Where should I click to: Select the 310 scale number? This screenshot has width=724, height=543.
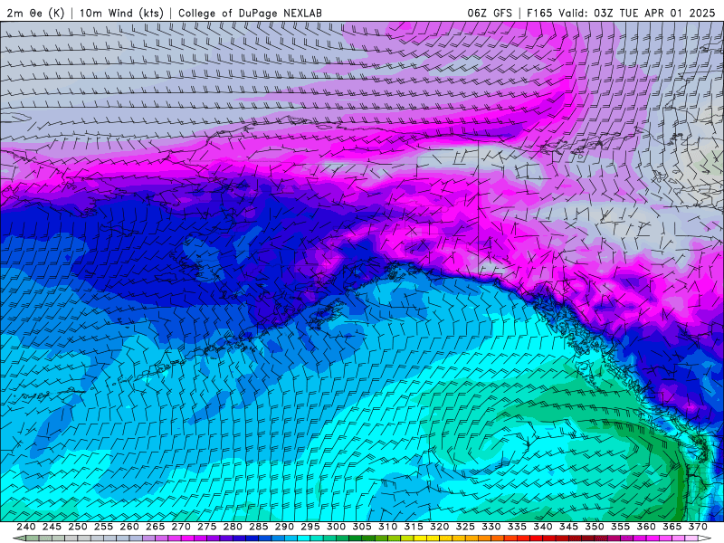388,527
